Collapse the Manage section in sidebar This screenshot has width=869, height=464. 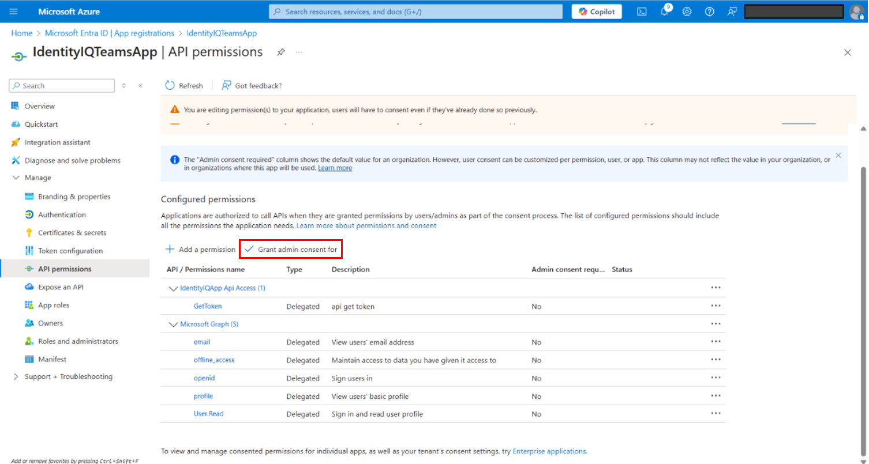click(x=16, y=178)
